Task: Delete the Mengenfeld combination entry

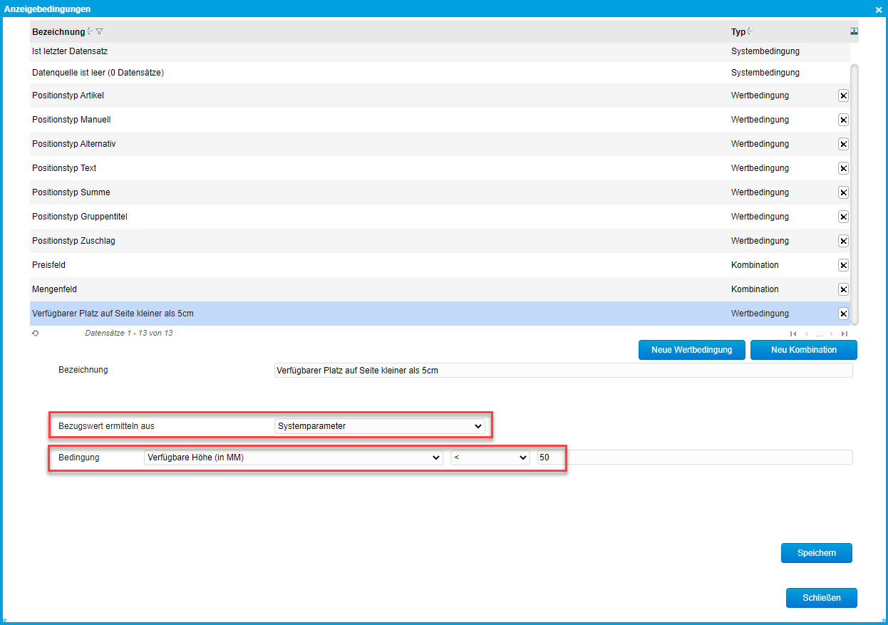Action: point(843,290)
